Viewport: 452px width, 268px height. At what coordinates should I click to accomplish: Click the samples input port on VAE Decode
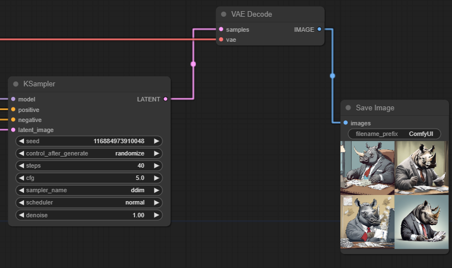[x=222, y=29]
